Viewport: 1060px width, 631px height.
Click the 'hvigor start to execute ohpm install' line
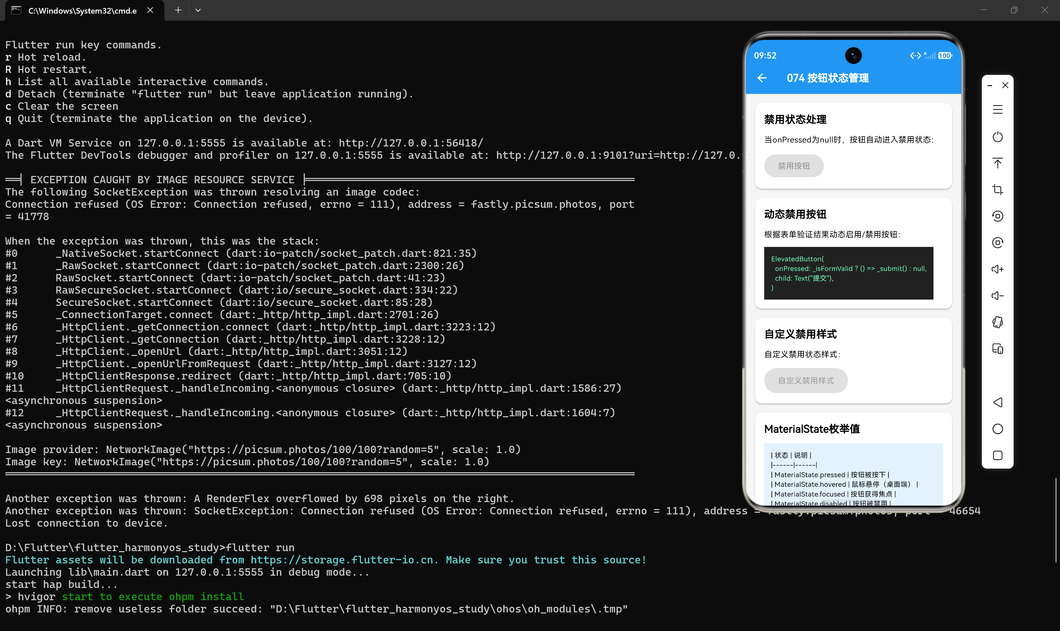click(x=125, y=597)
